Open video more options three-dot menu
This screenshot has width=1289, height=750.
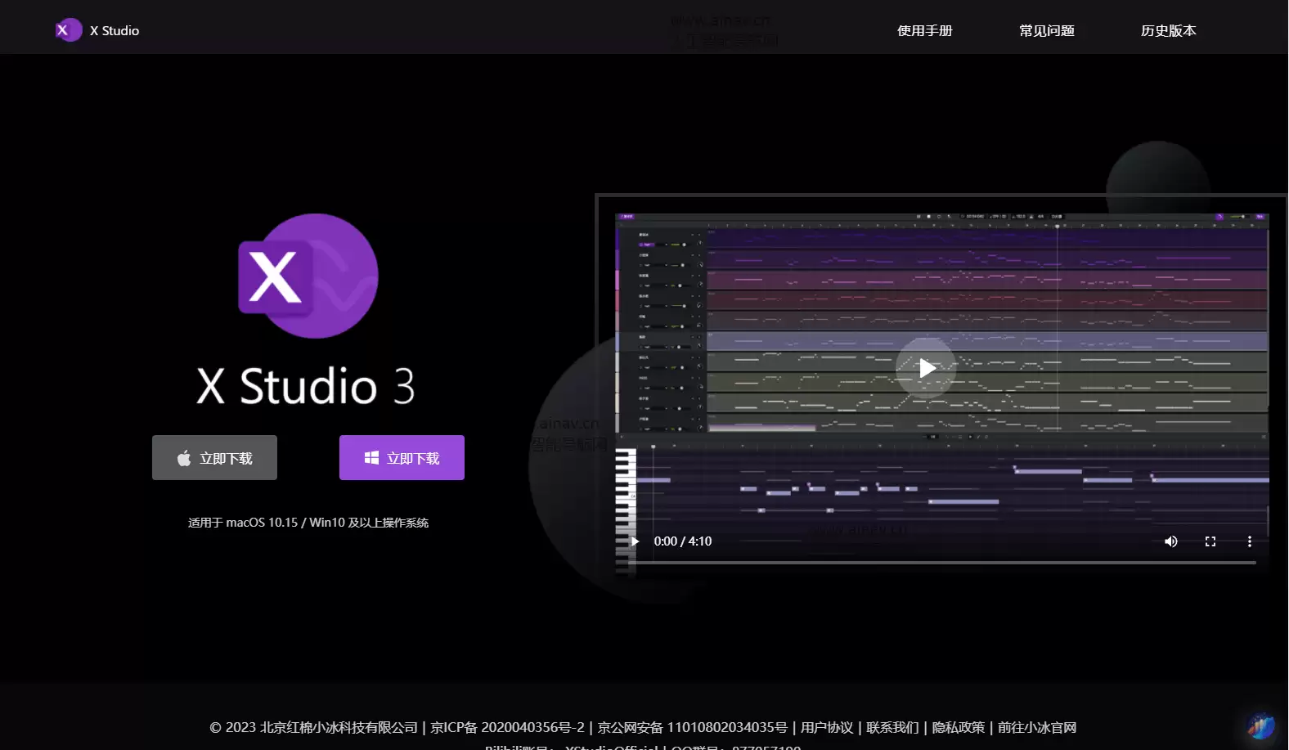coord(1249,541)
